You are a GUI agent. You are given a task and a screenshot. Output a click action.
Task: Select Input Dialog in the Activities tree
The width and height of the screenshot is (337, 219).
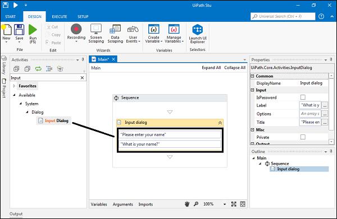pos(53,120)
